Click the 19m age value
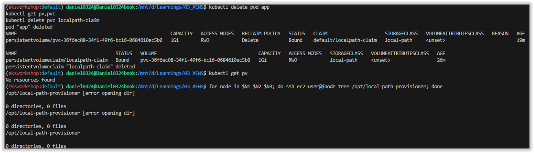 coord(521,40)
